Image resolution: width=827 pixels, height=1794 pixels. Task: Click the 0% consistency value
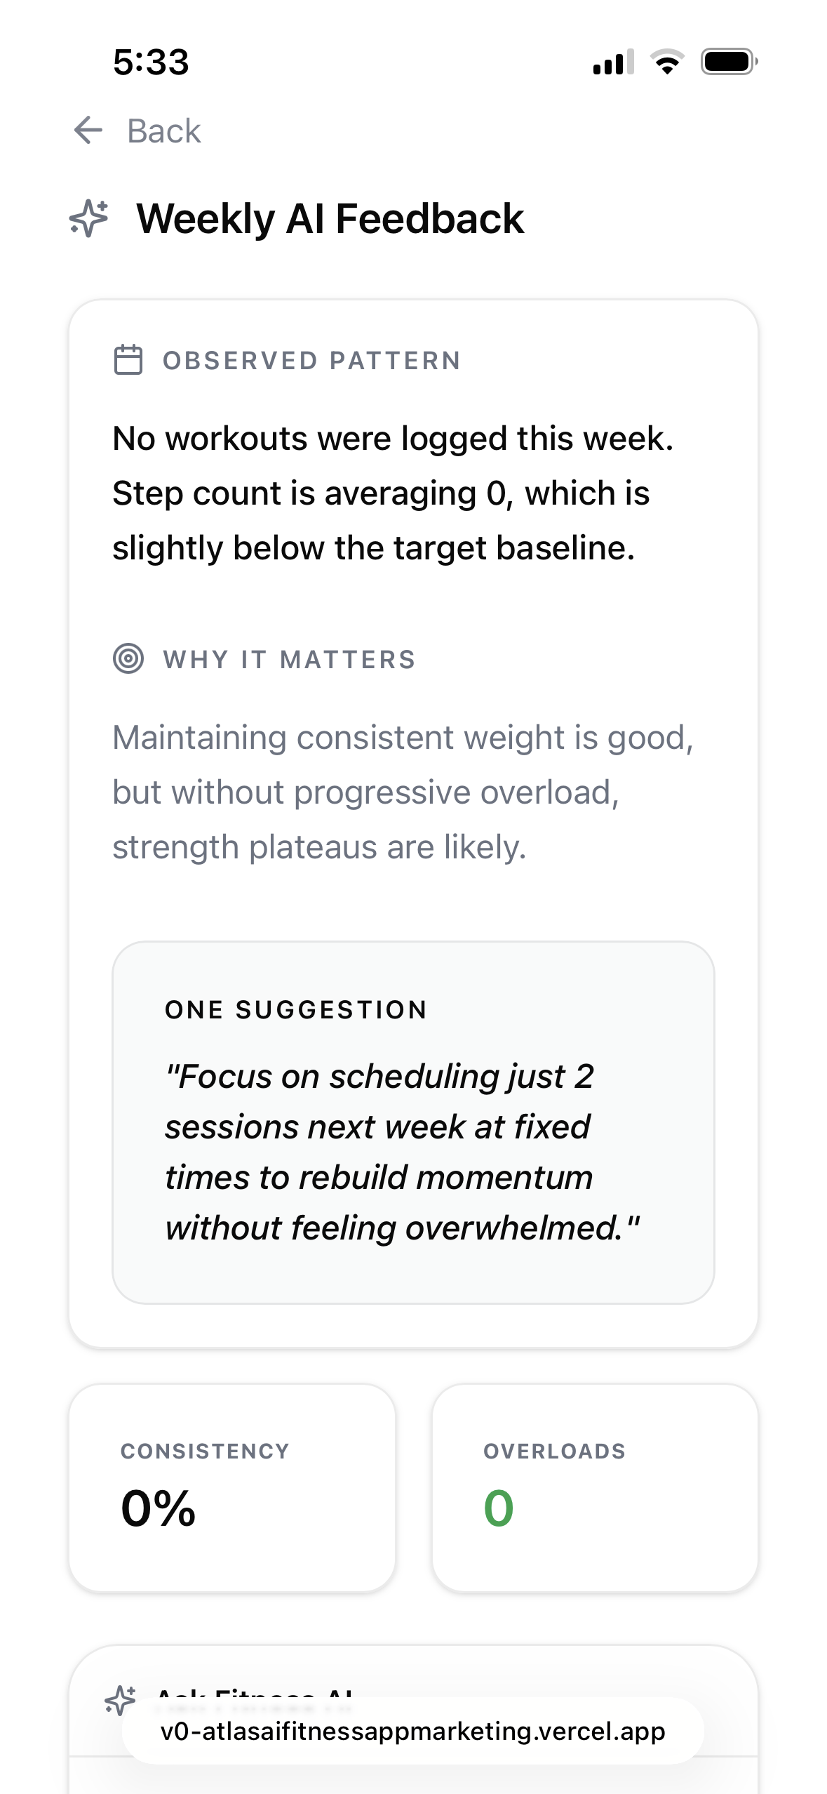(159, 1508)
